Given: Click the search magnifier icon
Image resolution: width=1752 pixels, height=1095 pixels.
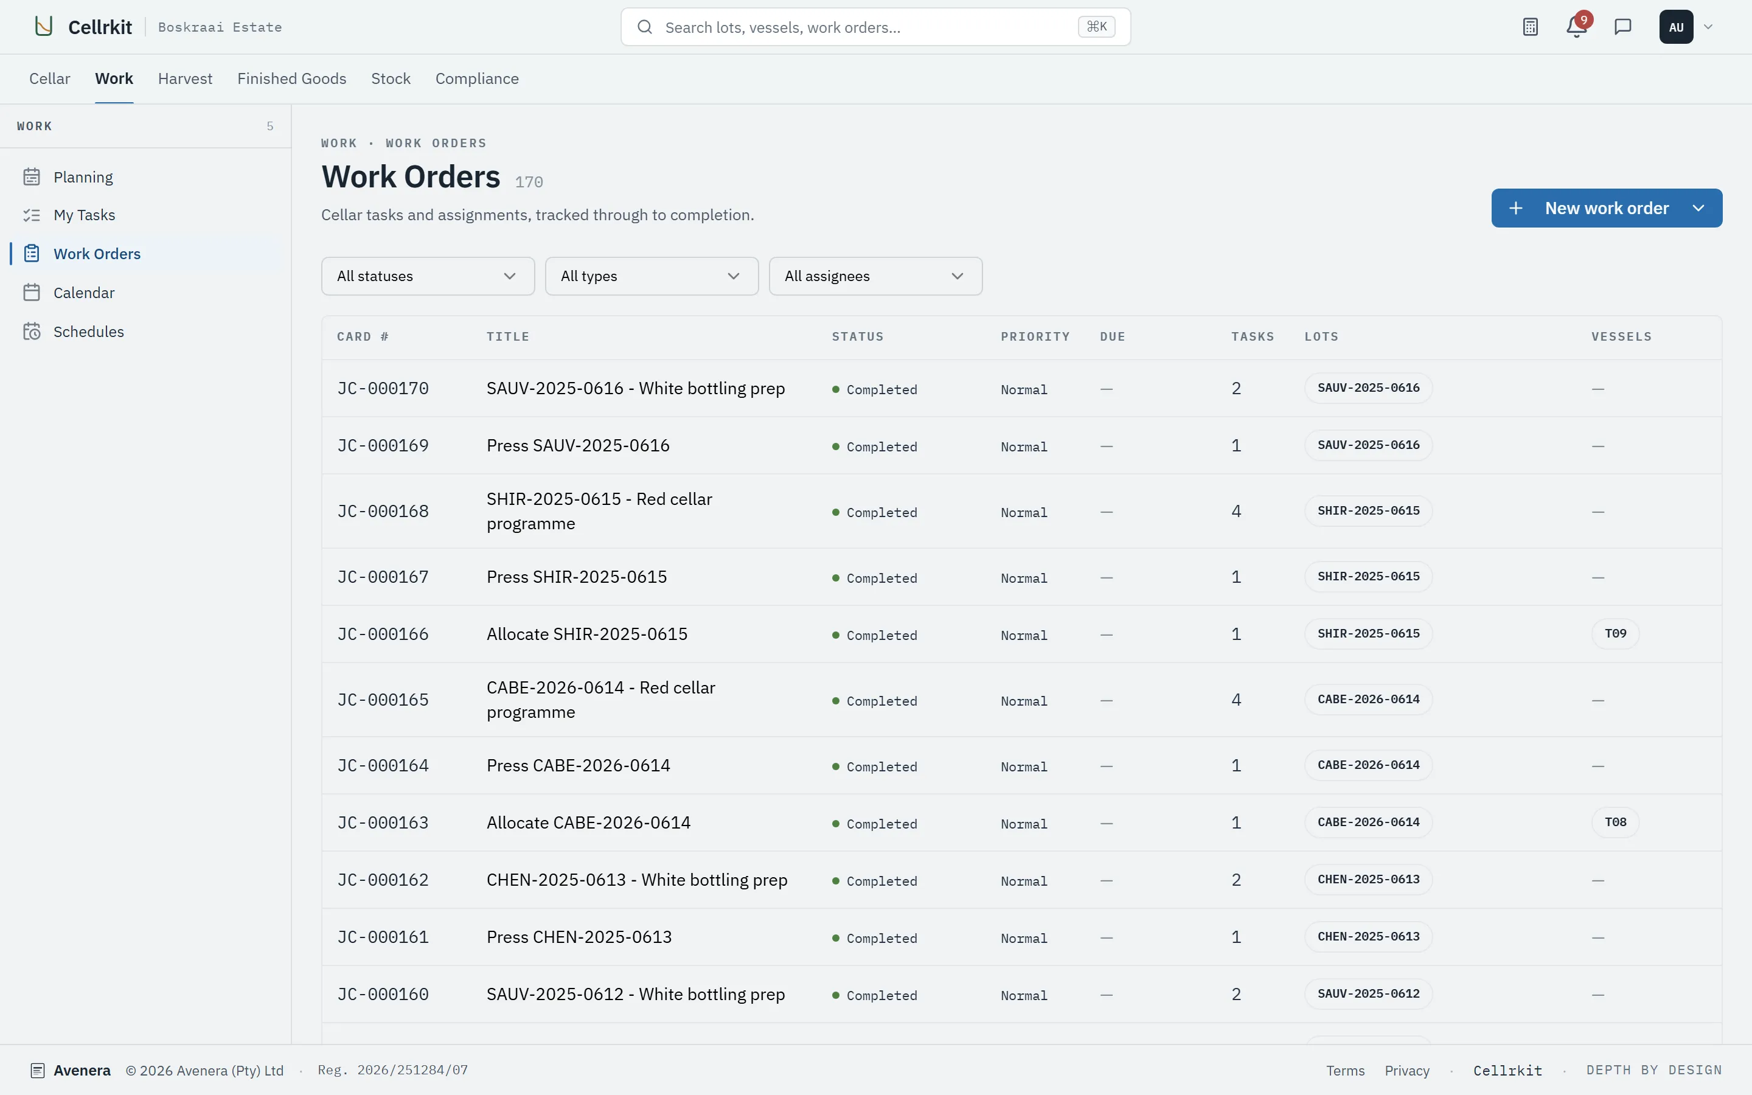Looking at the screenshot, I should (x=644, y=27).
